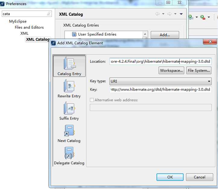
Task: Click in the Key text field
Action: coord(160,90)
